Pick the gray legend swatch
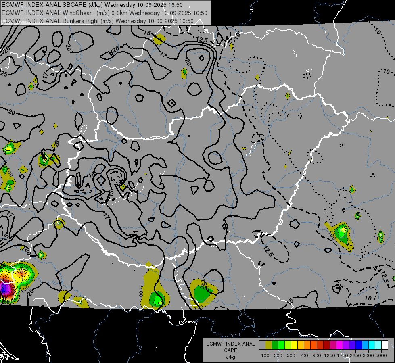 click(262, 345)
